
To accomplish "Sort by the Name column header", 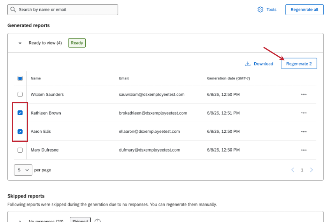I will click(36, 78).
